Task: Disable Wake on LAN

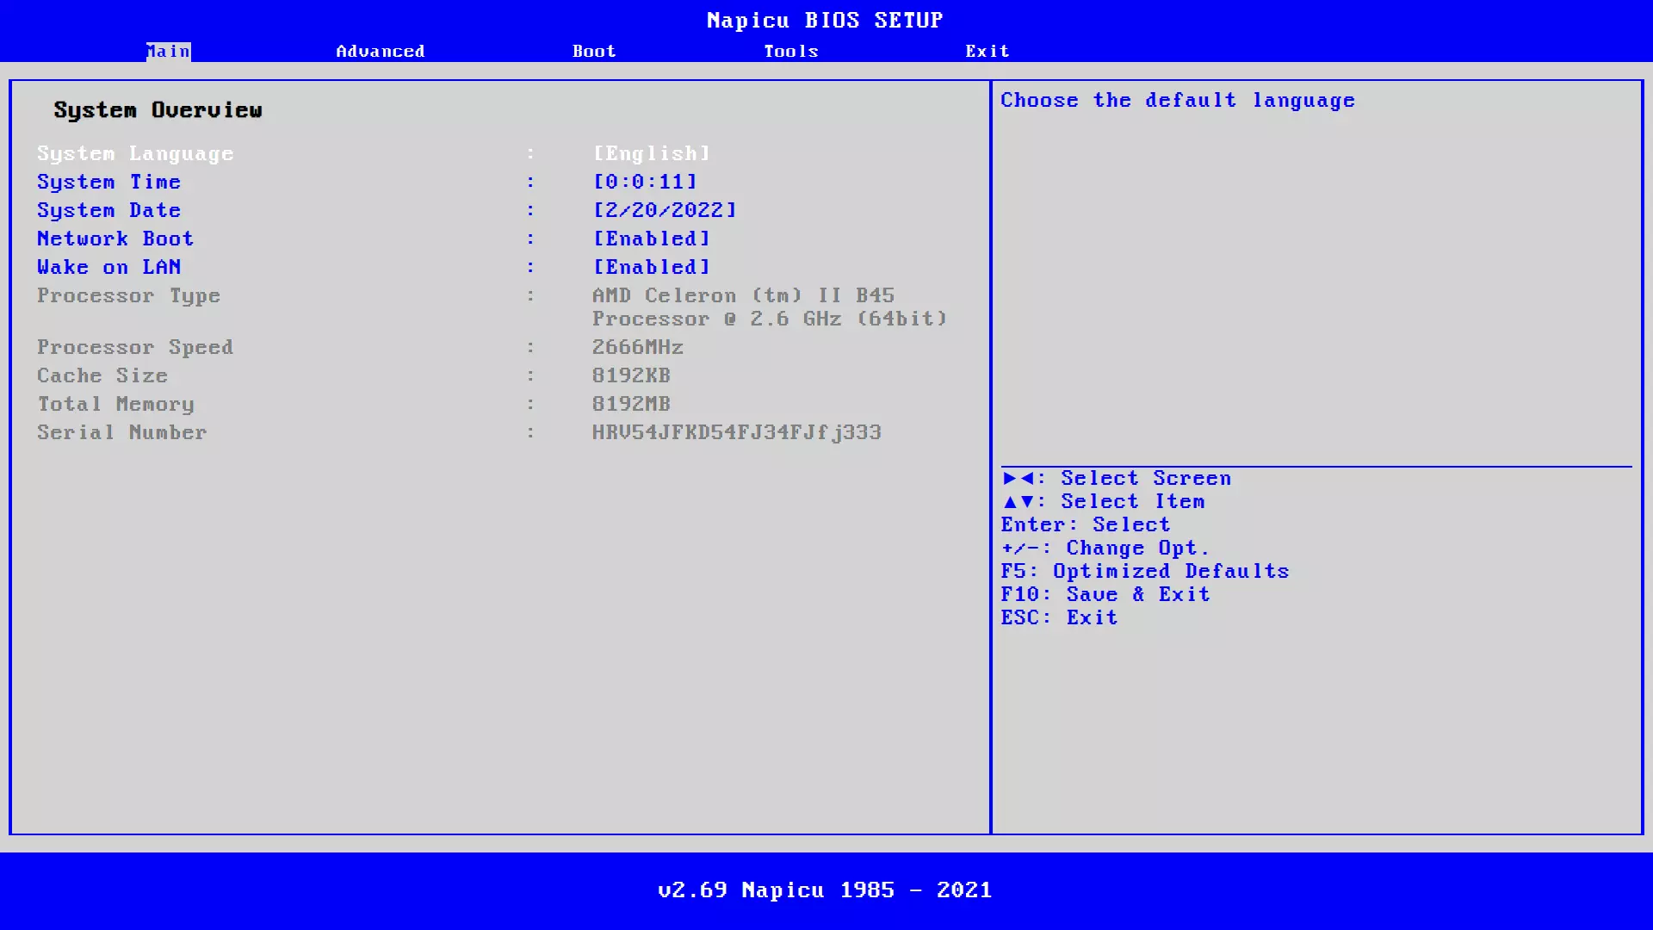Action: [651, 267]
